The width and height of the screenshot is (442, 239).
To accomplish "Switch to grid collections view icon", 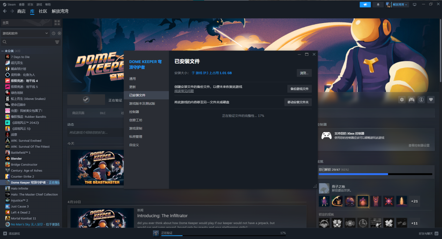I will (57, 23).
